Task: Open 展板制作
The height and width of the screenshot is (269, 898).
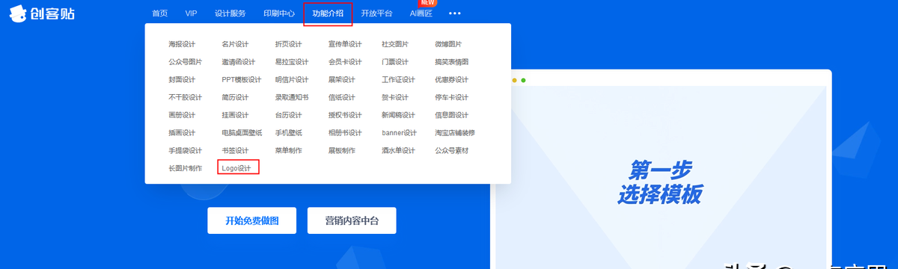Action: coord(341,151)
